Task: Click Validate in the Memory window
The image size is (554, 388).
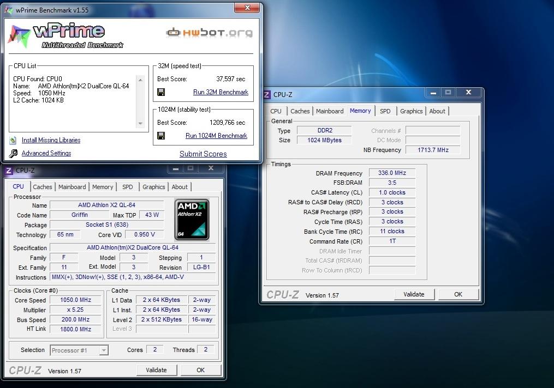Action: click(x=414, y=294)
